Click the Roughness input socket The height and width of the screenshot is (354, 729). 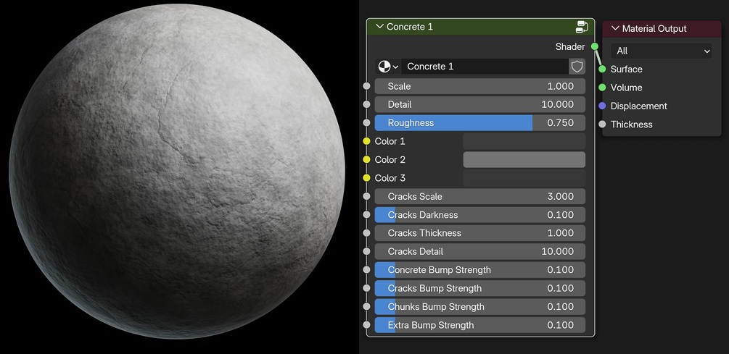click(x=366, y=123)
